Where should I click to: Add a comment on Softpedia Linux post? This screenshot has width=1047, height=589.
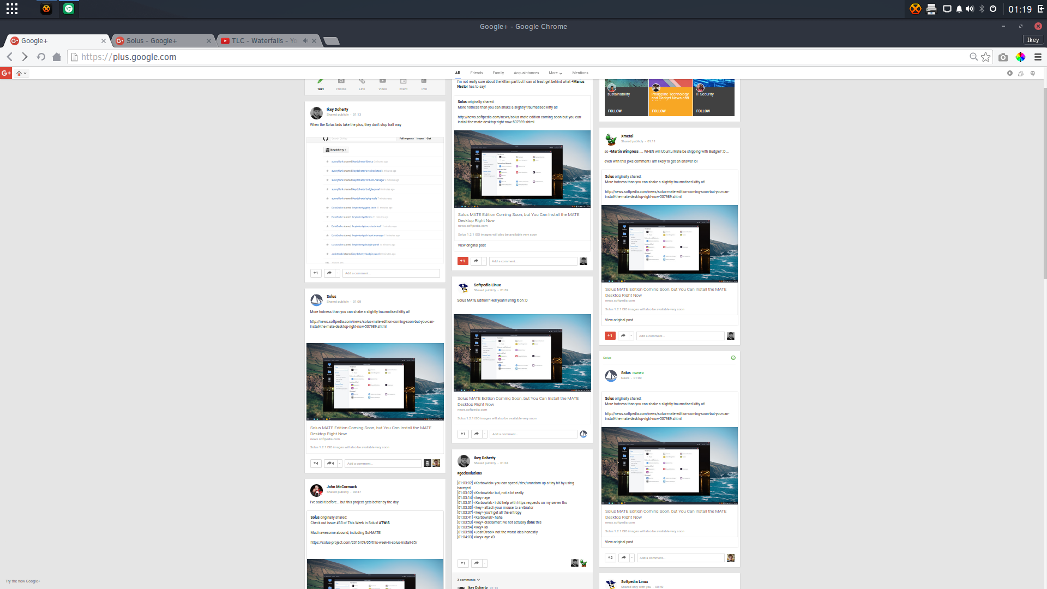point(533,434)
